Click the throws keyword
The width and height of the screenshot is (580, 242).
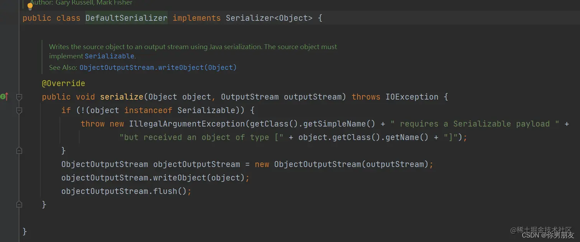(x=366, y=97)
